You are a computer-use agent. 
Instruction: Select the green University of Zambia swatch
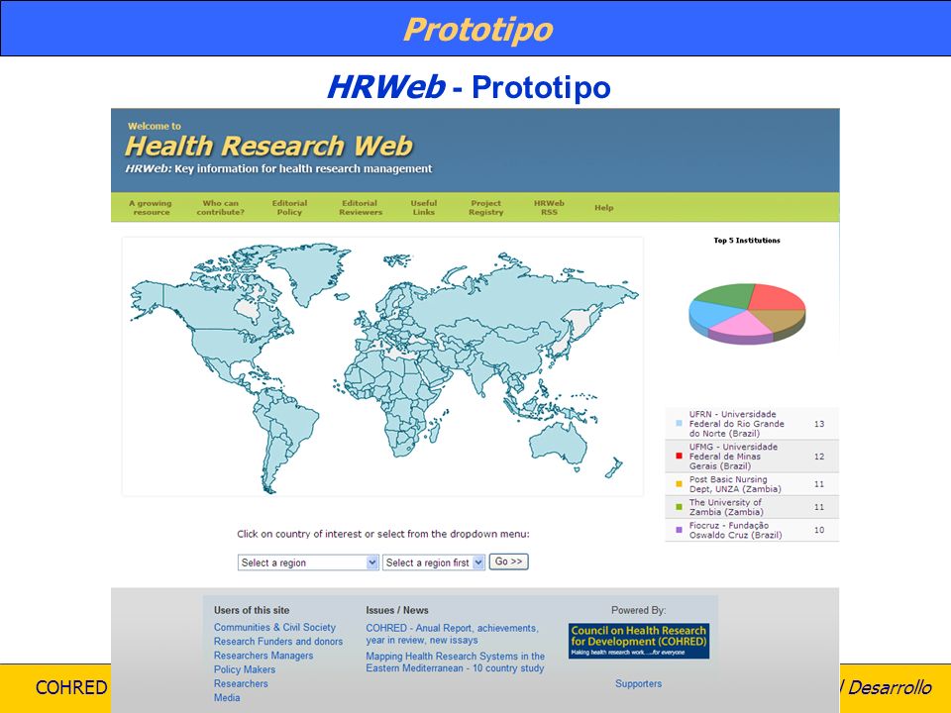pyautogui.click(x=679, y=507)
